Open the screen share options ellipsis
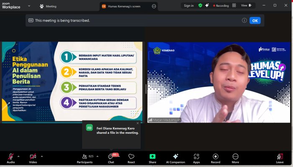The width and height of the screenshot is (293, 167). point(154,6)
